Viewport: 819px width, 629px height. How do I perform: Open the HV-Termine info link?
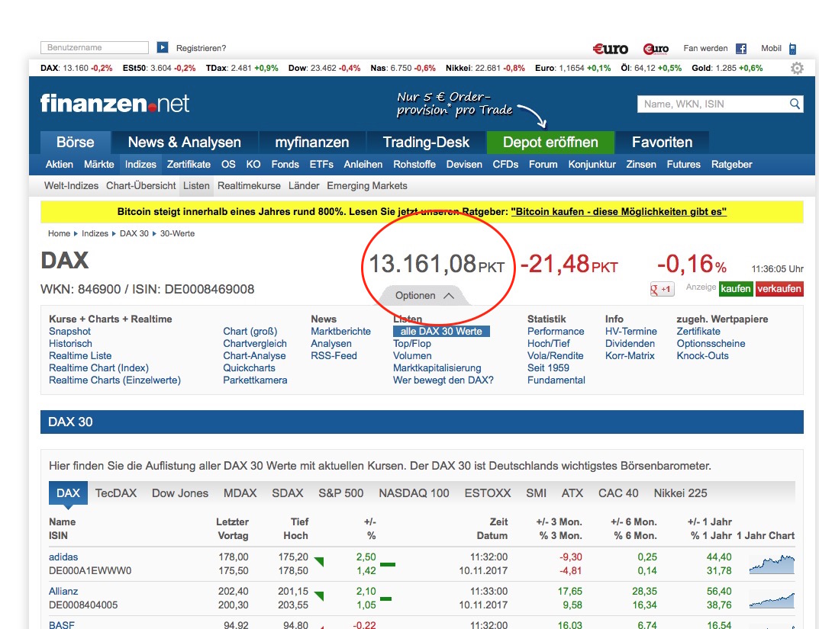[x=631, y=331]
